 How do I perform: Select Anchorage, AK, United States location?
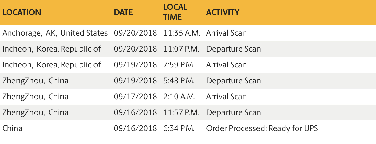55,33
